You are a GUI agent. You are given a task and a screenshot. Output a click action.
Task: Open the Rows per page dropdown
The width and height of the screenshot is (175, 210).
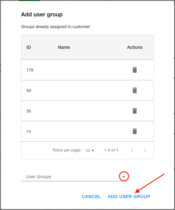click(90, 150)
